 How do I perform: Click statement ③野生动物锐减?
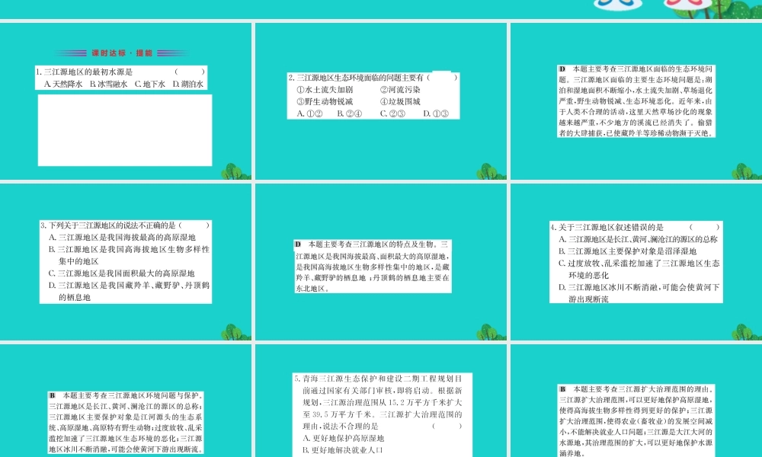click(x=325, y=102)
